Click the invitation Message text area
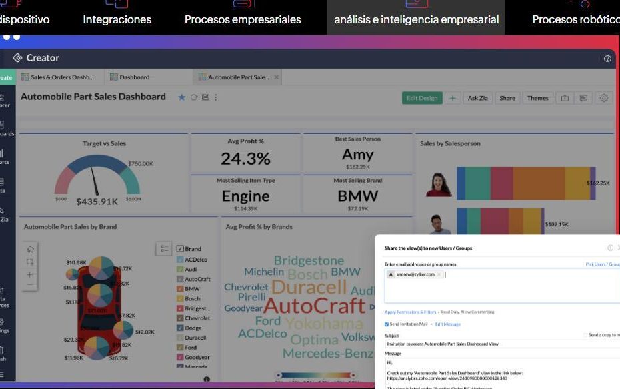The height and width of the screenshot is (389, 620). point(502,373)
